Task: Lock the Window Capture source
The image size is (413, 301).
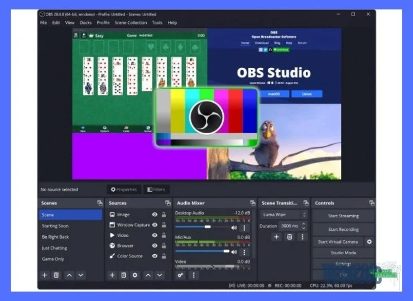Action: [164, 225]
